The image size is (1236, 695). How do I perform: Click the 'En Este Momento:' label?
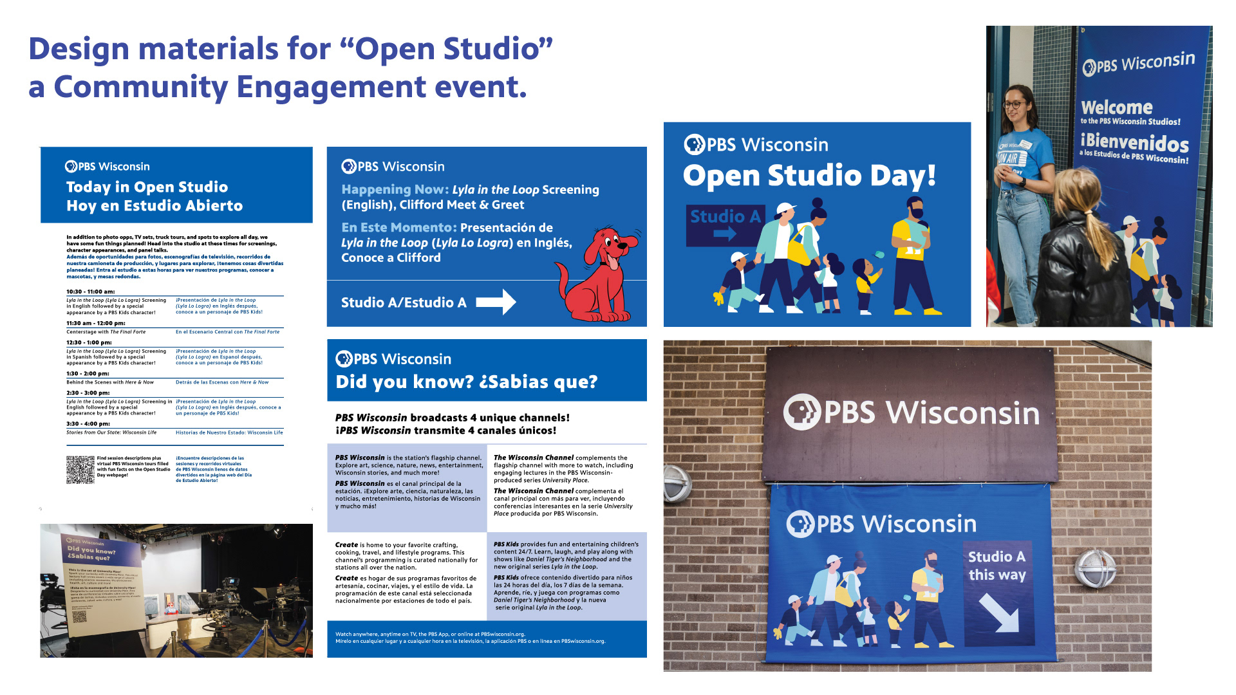pos(399,228)
